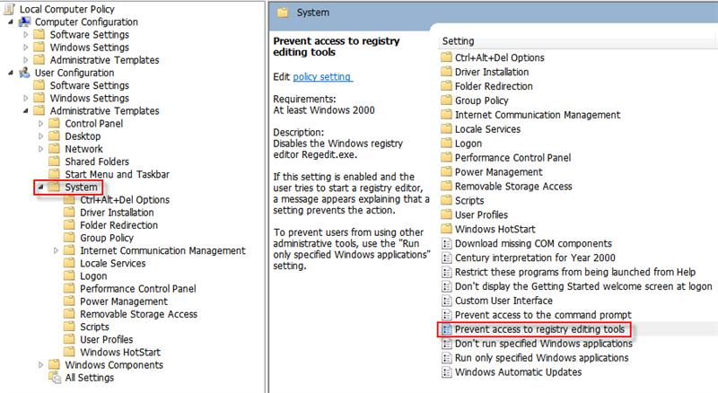The width and height of the screenshot is (718, 393).
Task: Select Removable Storage Access in the tree
Action: [138, 314]
